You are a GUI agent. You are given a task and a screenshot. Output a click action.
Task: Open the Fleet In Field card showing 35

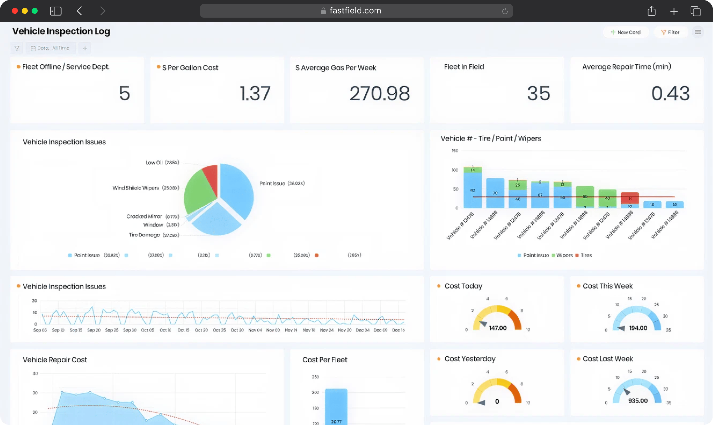tap(497, 90)
